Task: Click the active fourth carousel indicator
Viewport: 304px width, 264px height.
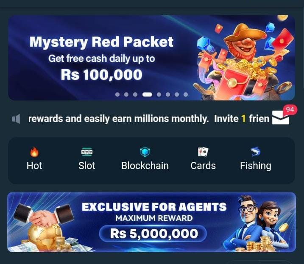Action: tap(147, 94)
